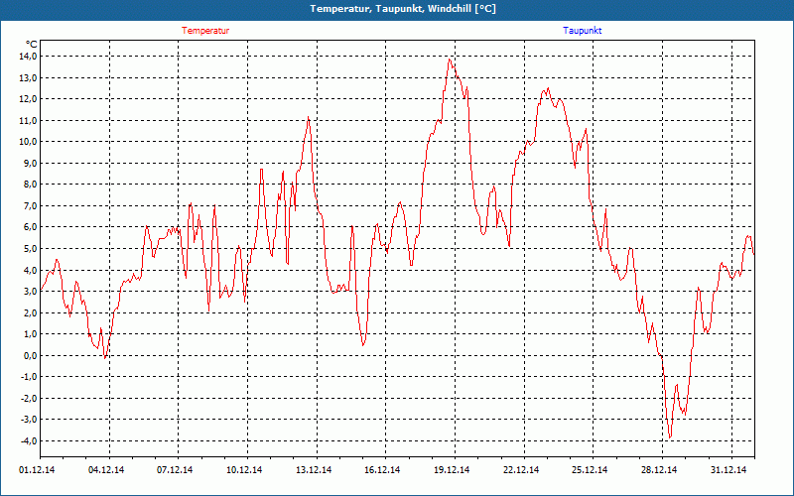794x496 pixels.
Task: Click the -2,0 y-axis value
Action: 29,398
